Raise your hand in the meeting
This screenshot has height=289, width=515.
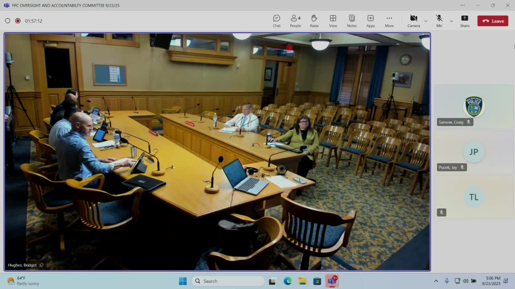point(314,21)
